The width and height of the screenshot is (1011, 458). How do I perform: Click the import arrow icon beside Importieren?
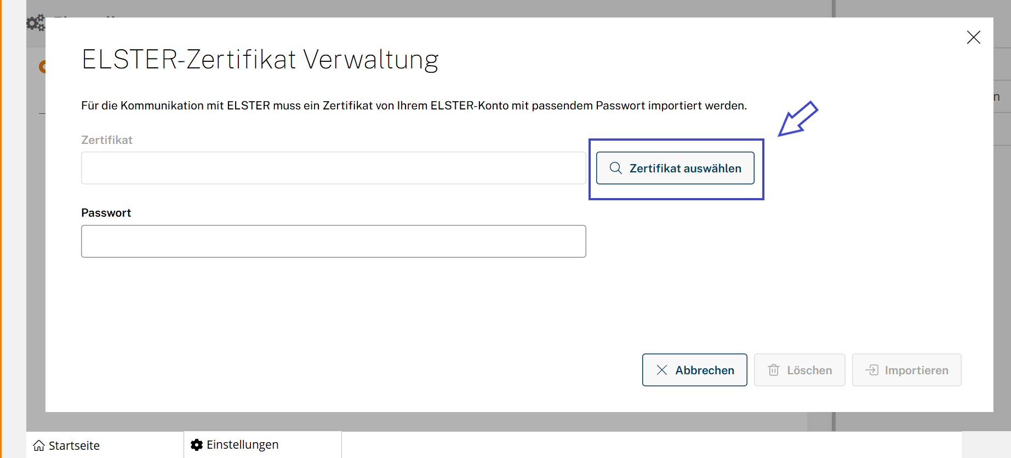(x=871, y=370)
